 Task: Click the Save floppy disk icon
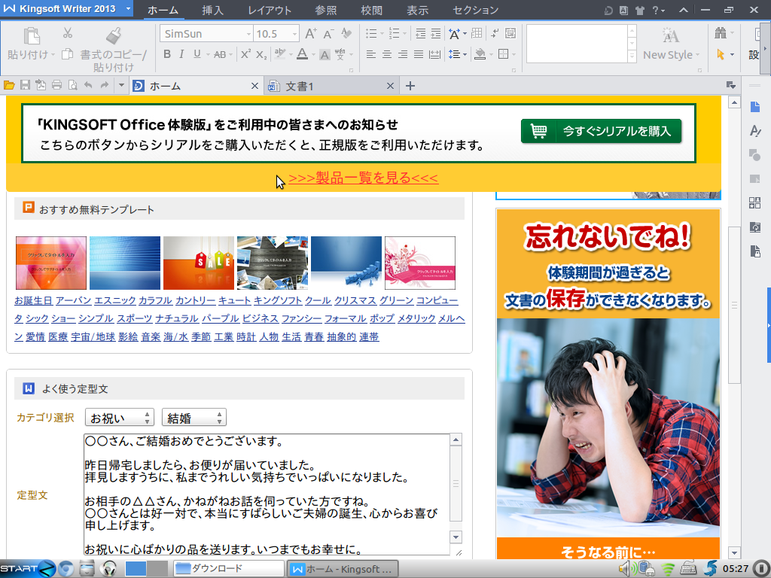pyautogui.click(x=25, y=86)
